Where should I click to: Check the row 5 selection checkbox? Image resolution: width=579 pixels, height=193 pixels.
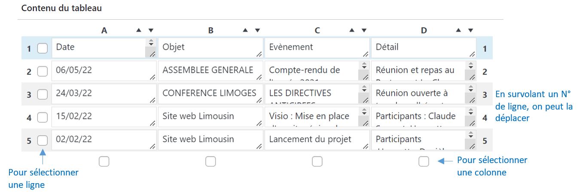(43, 140)
